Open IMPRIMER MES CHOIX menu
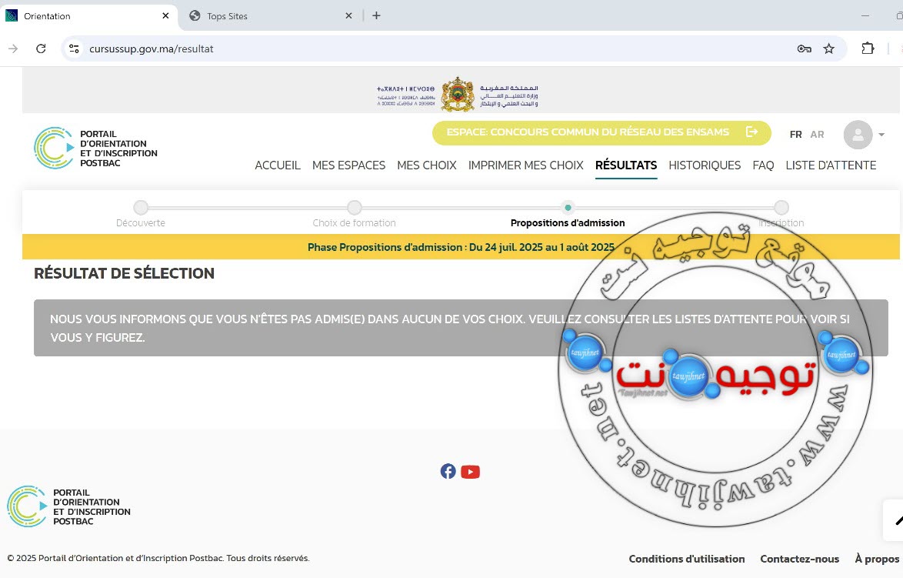This screenshot has height=578, width=903. [x=526, y=165]
